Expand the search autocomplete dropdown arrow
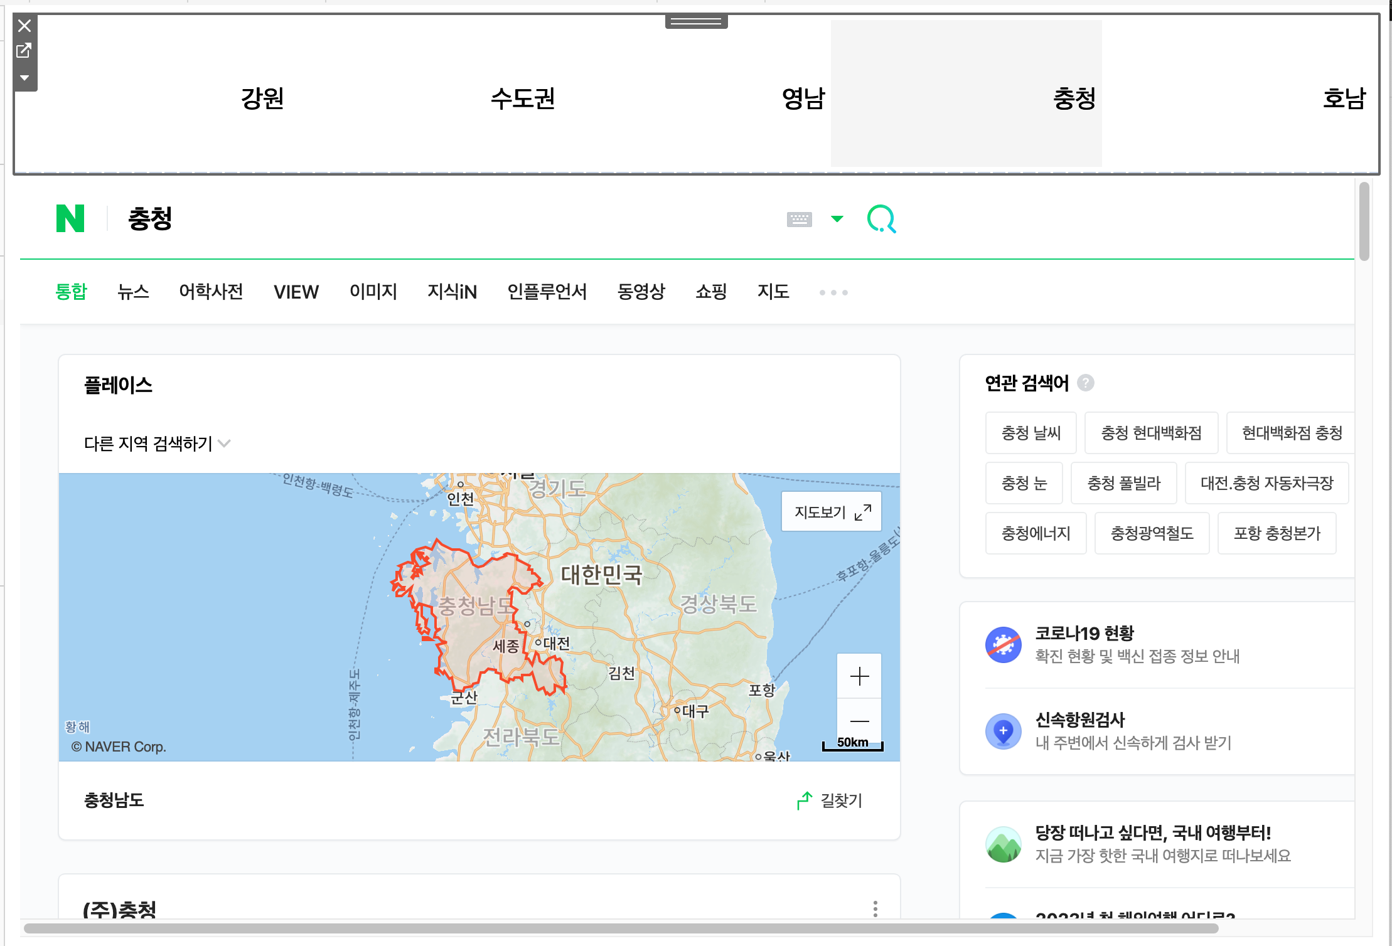 (x=837, y=219)
